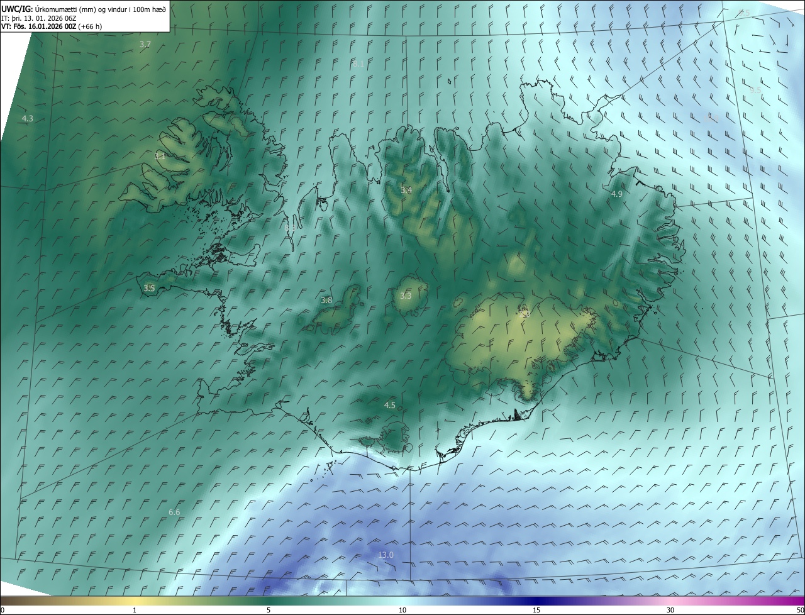Click the 50 tick on the color scale
The height and width of the screenshot is (615, 805).
[800, 610]
